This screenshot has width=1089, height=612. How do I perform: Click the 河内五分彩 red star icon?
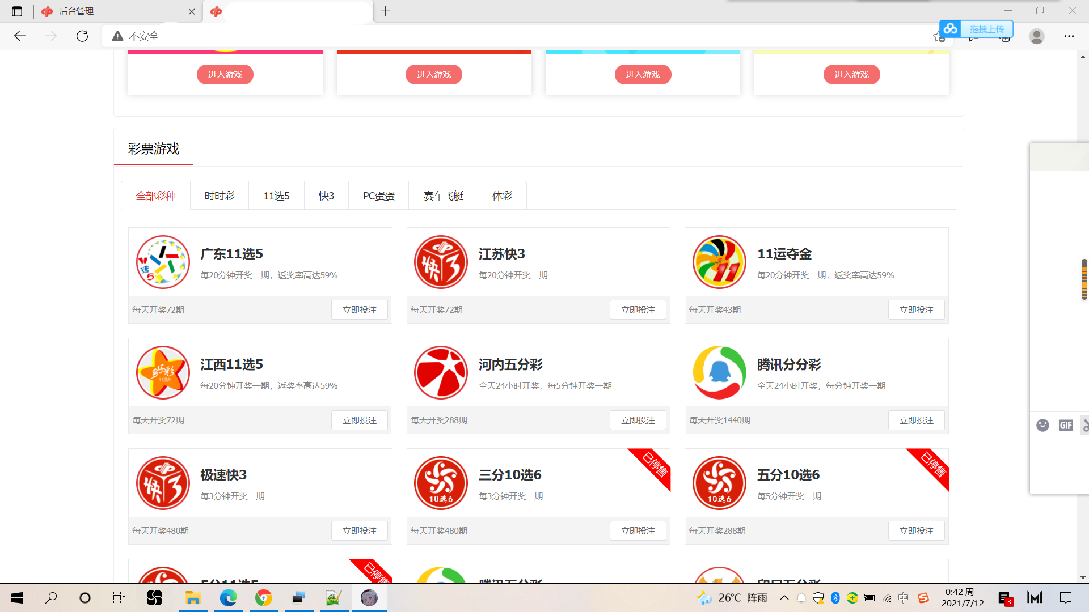click(x=441, y=373)
